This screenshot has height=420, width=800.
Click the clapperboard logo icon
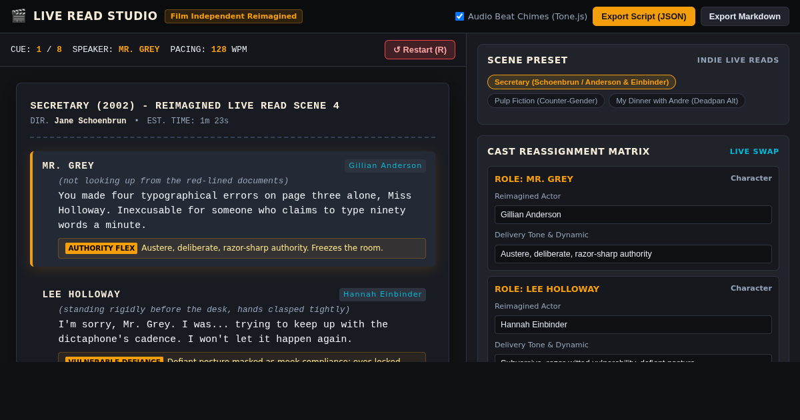click(19, 16)
